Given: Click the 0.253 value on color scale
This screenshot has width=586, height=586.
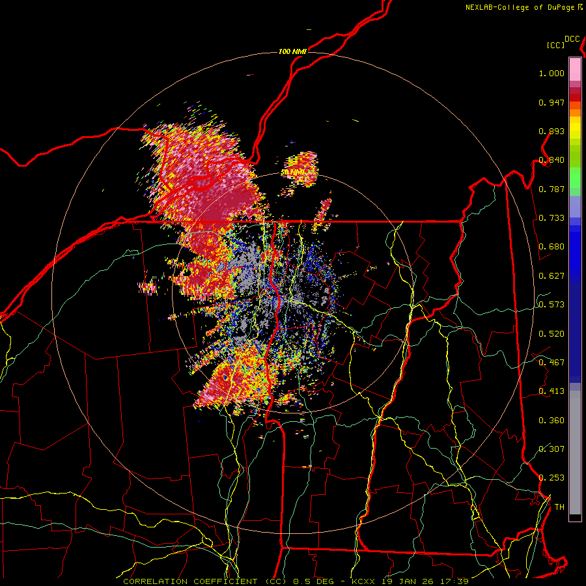Looking at the screenshot, I should [551, 478].
